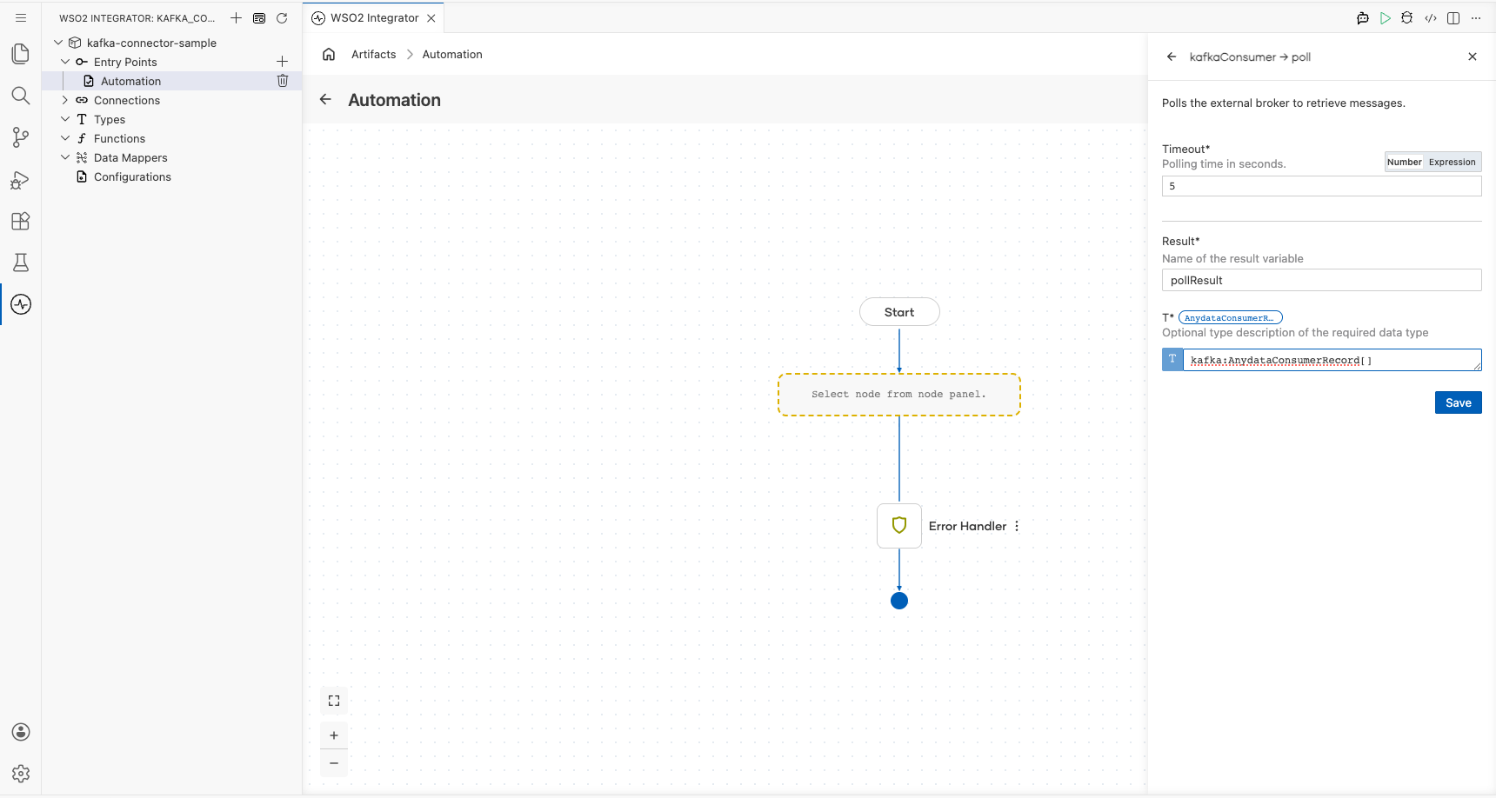
Task: Click the Start node in diagram
Action: pos(899,312)
